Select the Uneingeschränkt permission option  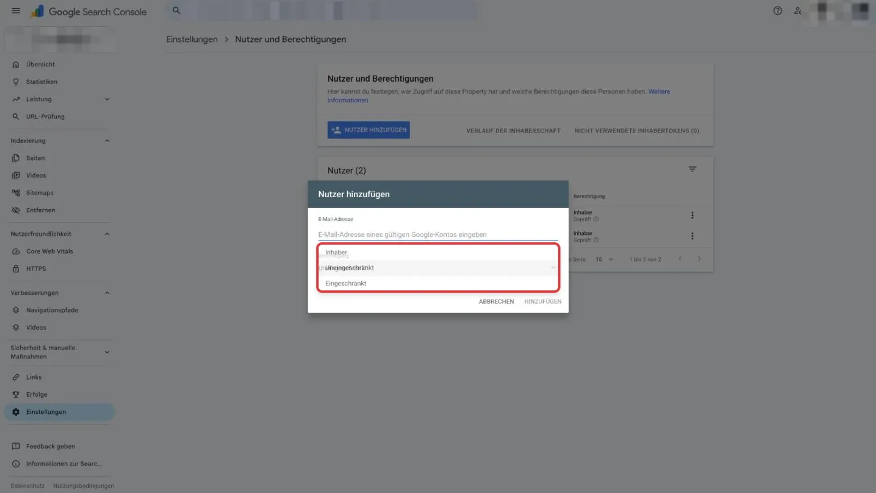[438, 268]
